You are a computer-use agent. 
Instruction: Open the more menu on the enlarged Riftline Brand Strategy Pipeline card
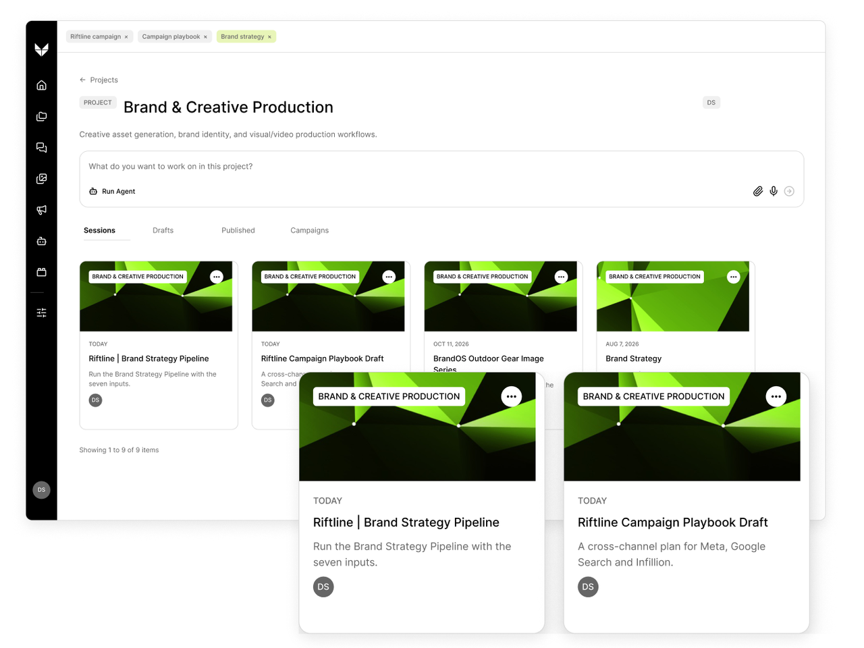click(x=512, y=396)
